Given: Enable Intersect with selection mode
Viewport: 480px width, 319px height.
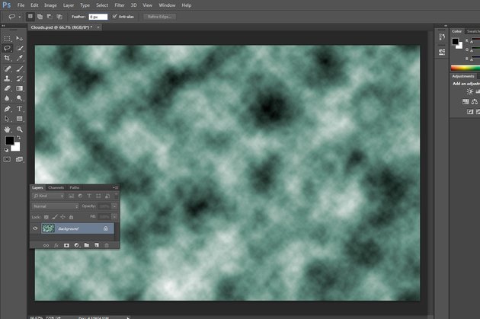Looking at the screenshot, I should 59,17.
